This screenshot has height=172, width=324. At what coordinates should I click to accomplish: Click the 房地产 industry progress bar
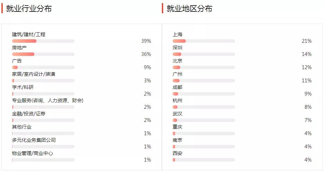(43, 54)
